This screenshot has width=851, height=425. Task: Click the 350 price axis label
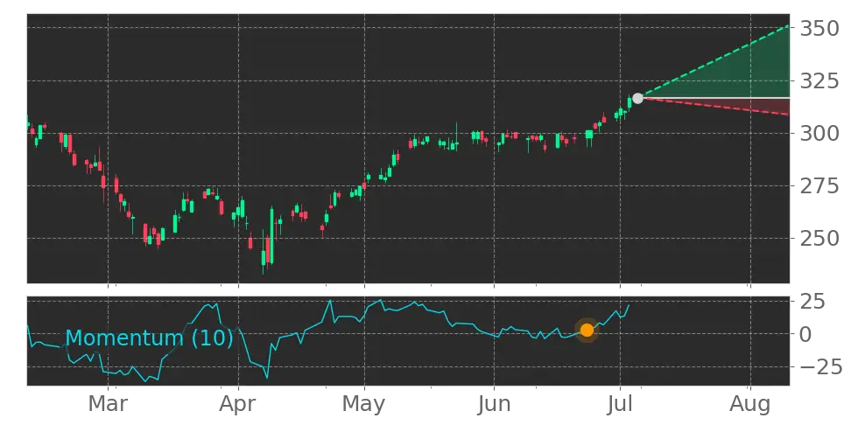tap(819, 28)
